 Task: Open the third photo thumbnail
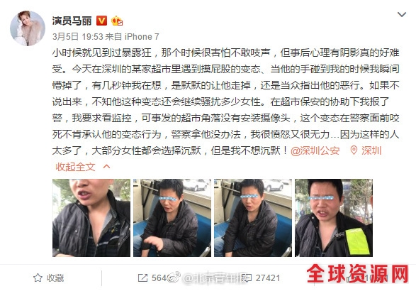coord(253,218)
